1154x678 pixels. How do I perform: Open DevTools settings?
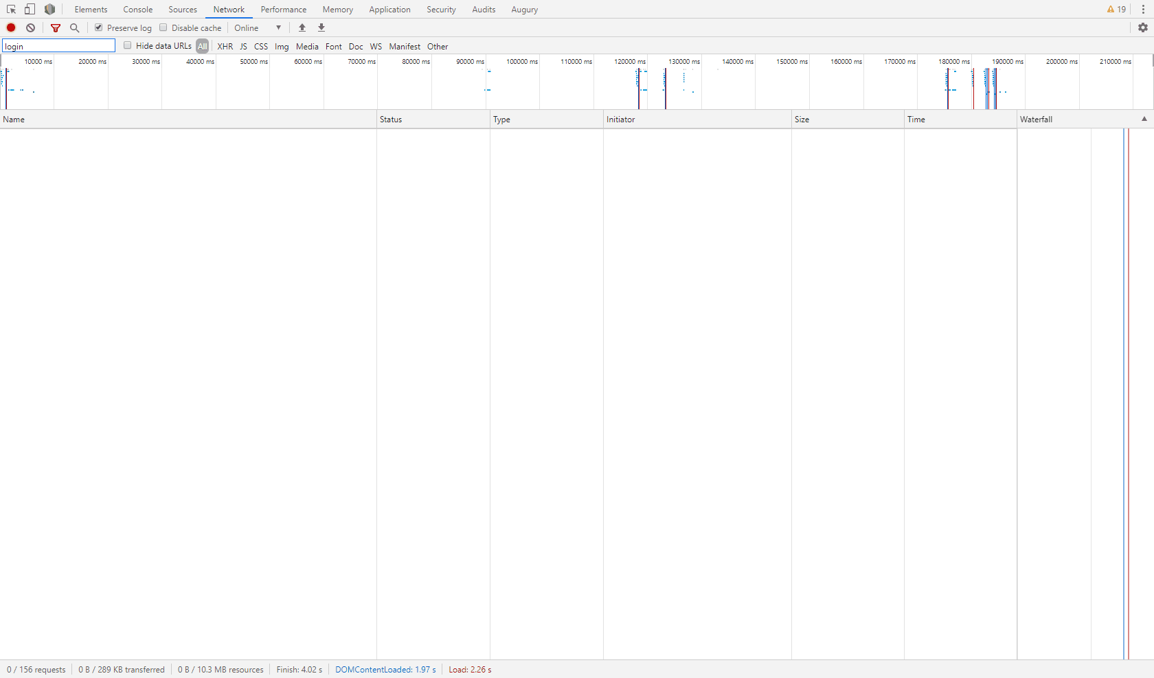coord(1143,27)
